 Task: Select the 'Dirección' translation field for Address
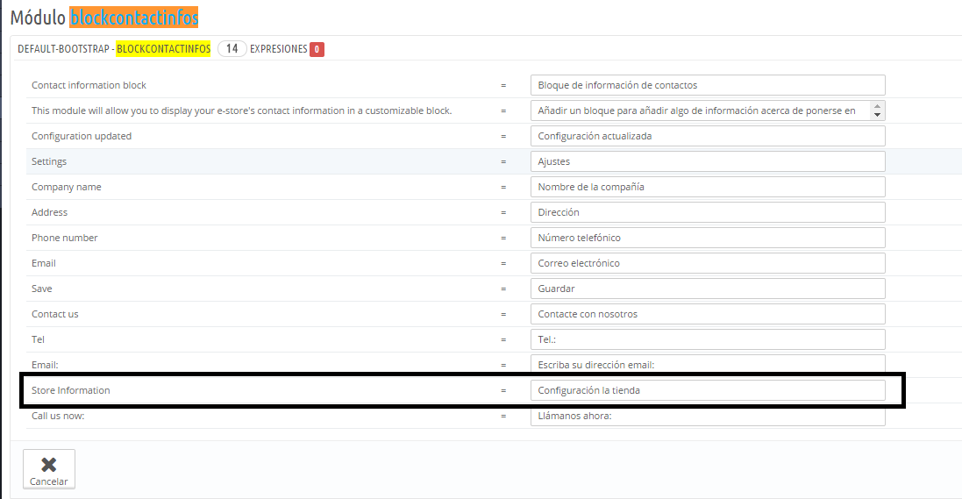[x=707, y=212]
